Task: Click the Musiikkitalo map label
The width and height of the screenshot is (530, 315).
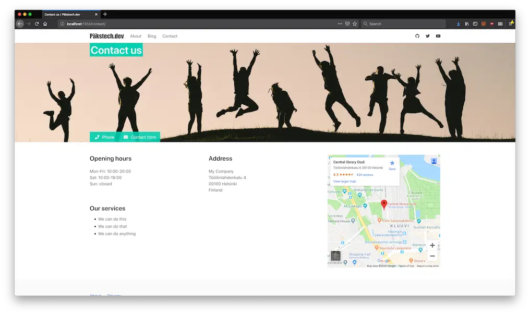Action: point(353,206)
